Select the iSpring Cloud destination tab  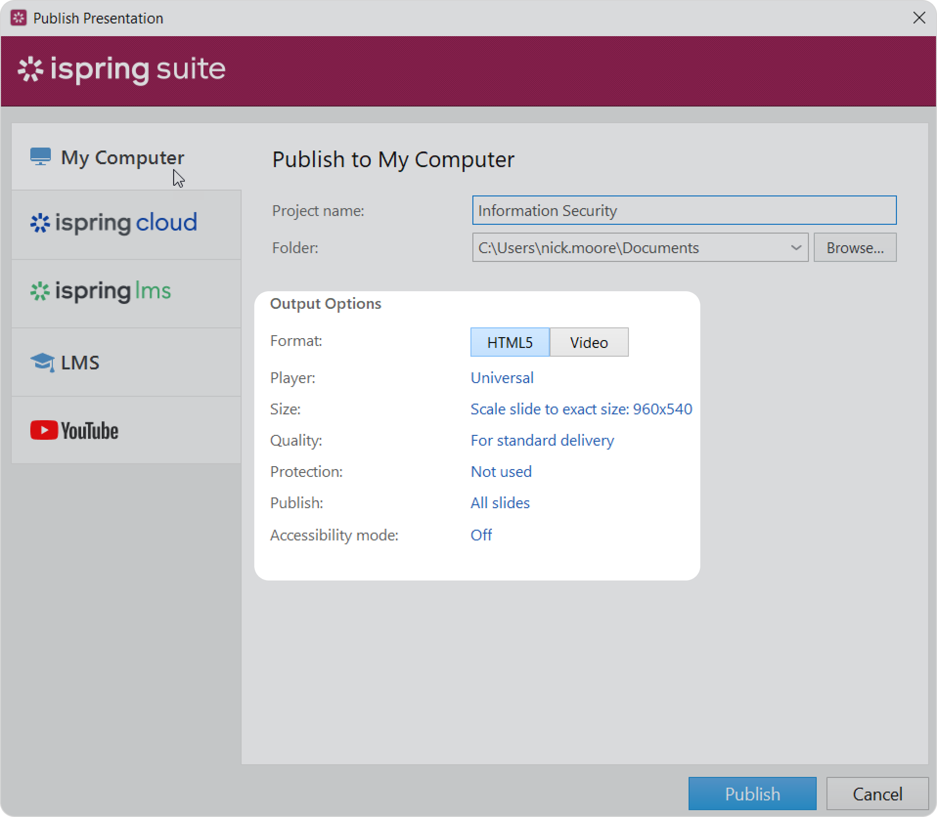click(126, 224)
